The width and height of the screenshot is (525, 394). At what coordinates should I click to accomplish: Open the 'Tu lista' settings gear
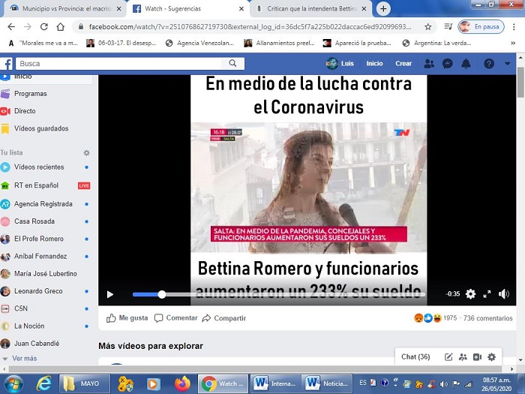[86, 153]
